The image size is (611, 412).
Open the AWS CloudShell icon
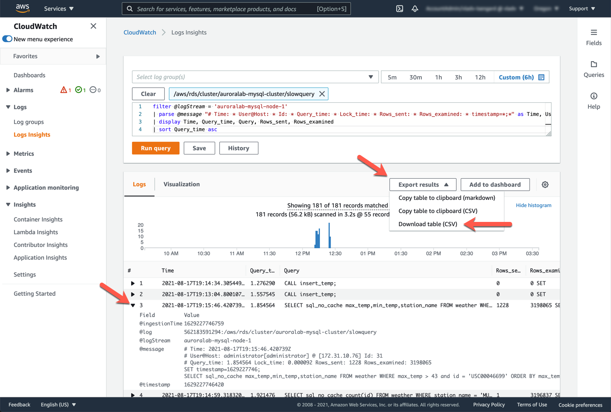coord(399,8)
